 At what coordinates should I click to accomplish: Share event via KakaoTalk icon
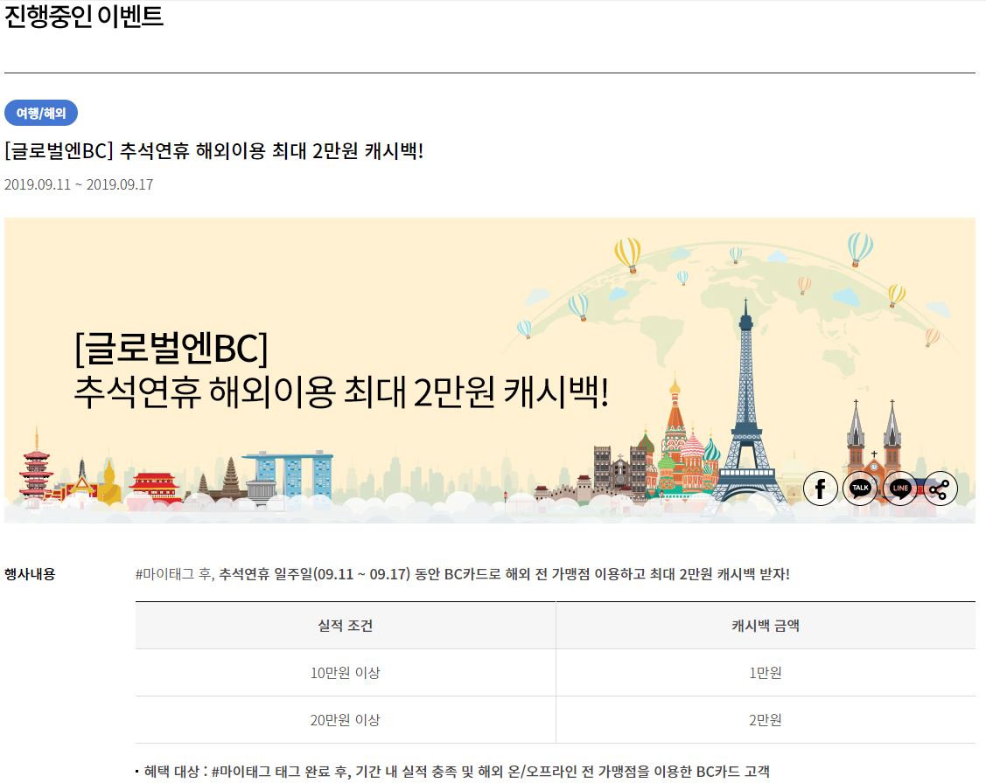860,489
